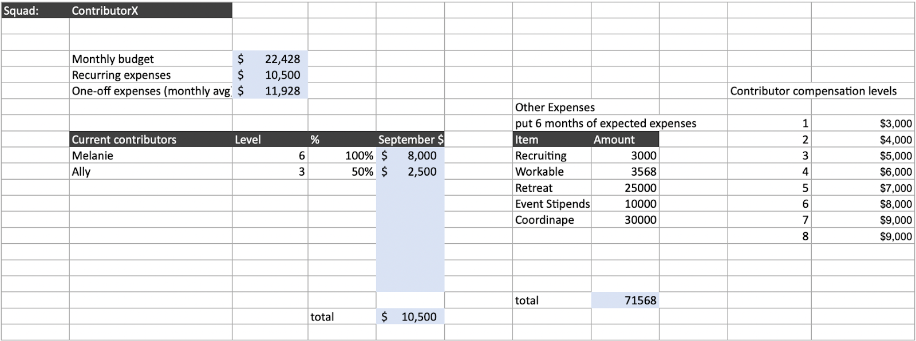916x341 pixels.
Task: Click the one-off expenses value 11,928
Action: (270, 91)
